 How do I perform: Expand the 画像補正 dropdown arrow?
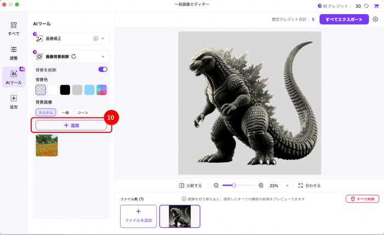coord(103,38)
